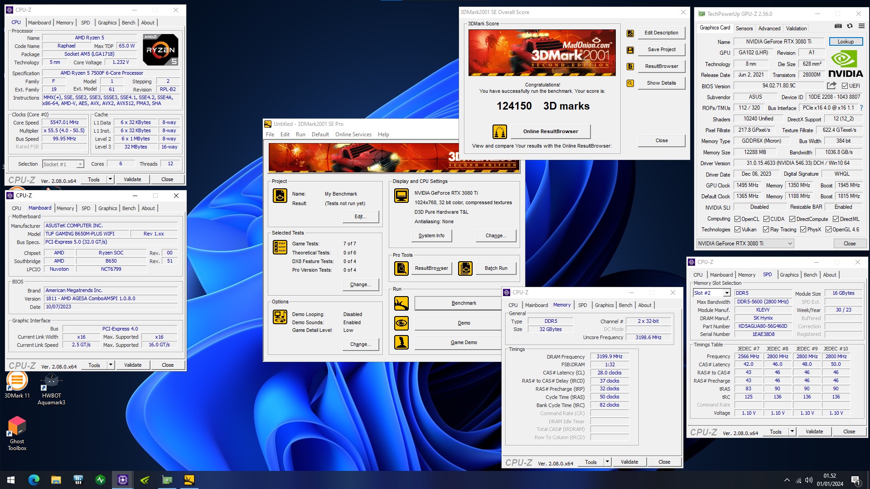Click the Pro Tools ResultBrowser magnifier icon

(401, 268)
